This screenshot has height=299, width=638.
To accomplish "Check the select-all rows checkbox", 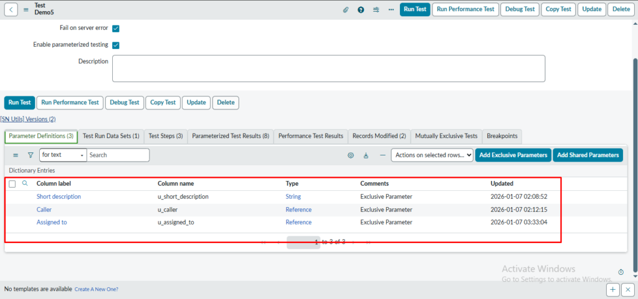I will [12, 184].
